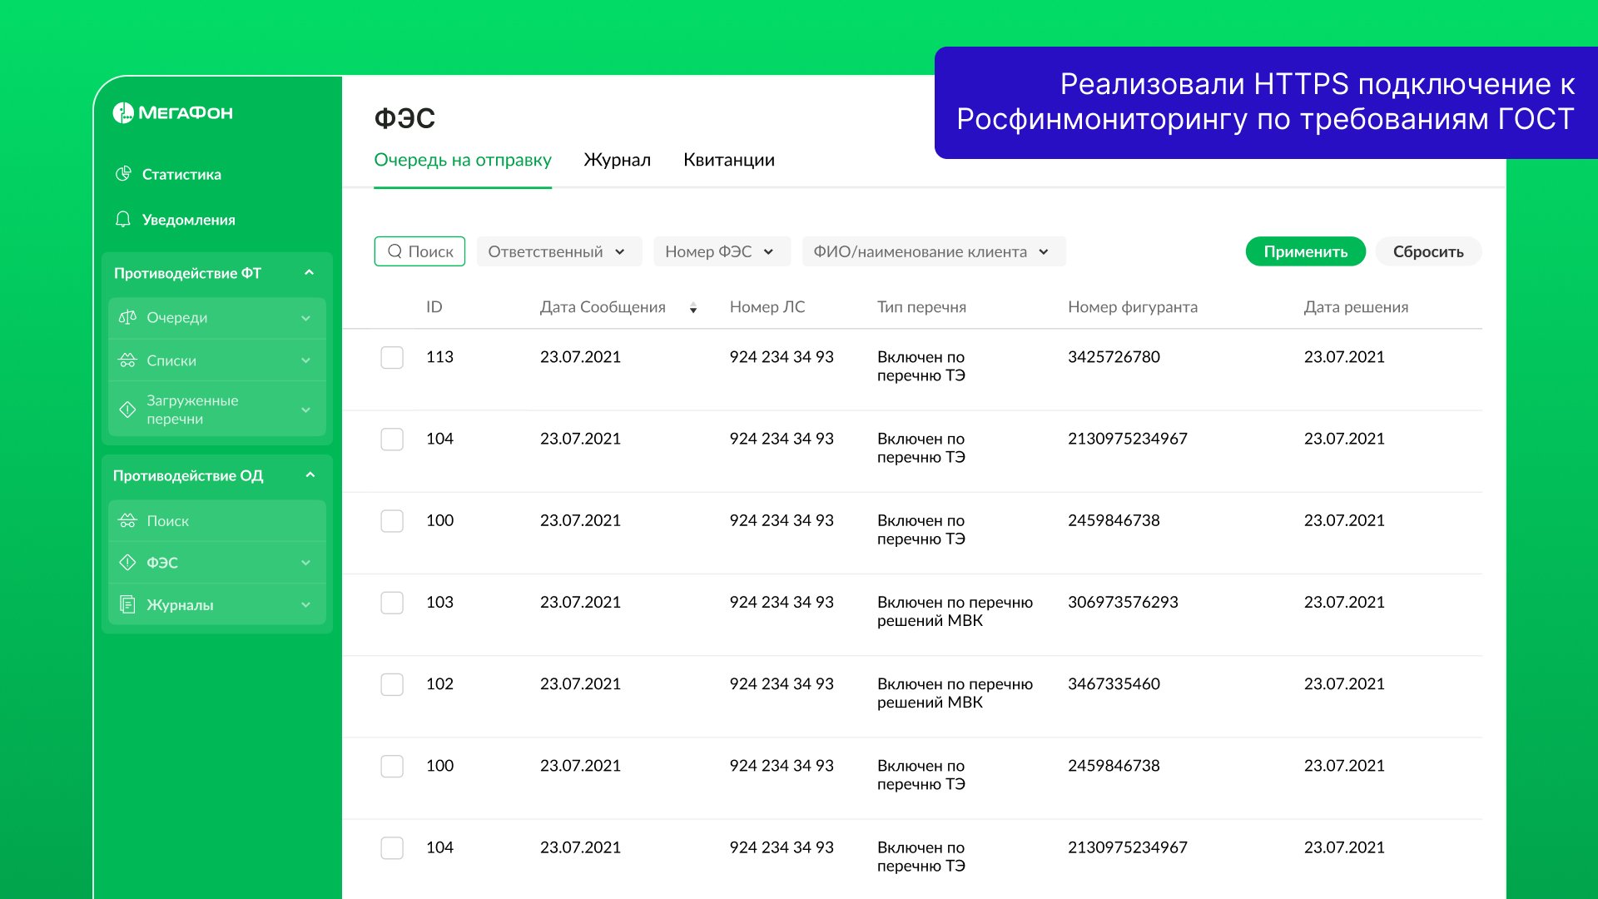Click the scales icon next to Очереди
Screen dimensions: 1598x899
tap(127, 317)
